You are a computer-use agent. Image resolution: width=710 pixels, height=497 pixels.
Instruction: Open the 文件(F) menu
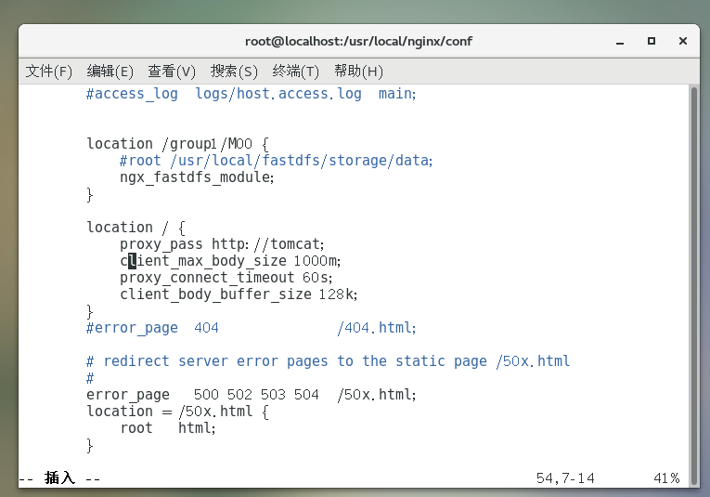49,72
